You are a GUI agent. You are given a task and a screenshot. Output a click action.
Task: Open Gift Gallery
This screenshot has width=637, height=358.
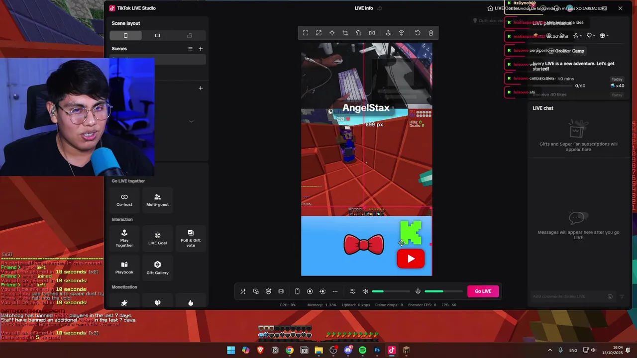click(x=157, y=268)
